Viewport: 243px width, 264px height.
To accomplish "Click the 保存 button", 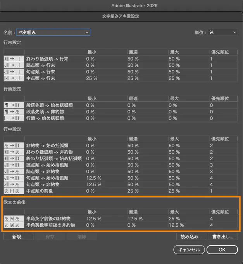I will tap(50, 237).
